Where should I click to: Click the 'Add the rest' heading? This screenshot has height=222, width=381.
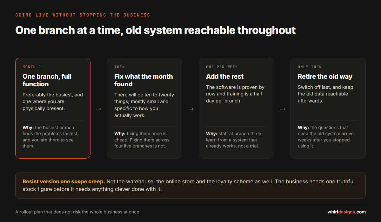coord(225,76)
